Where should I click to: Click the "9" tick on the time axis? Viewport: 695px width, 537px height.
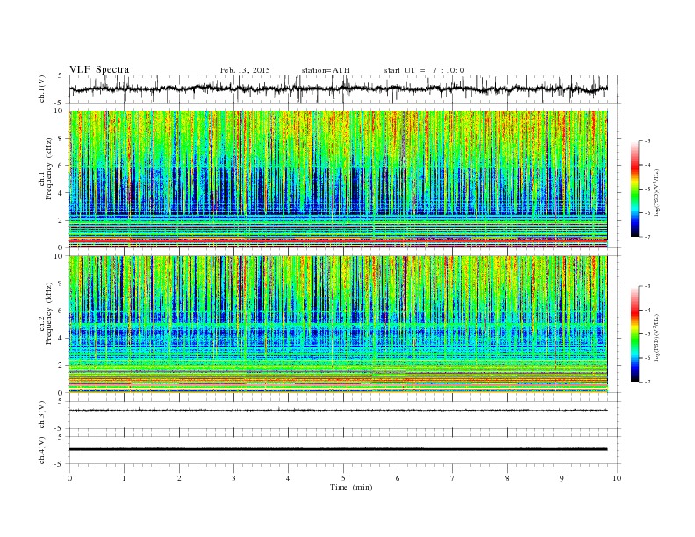(x=562, y=478)
